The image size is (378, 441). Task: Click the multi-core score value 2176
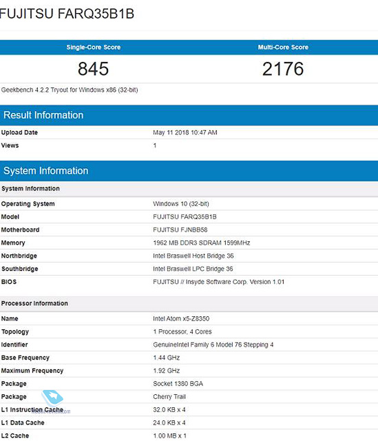[283, 69]
